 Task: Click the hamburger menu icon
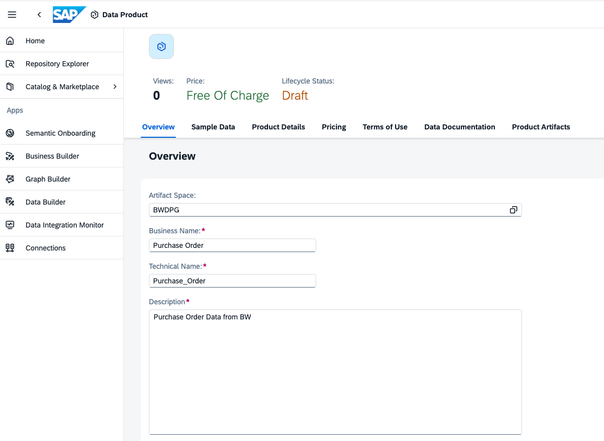(x=12, y=15)
